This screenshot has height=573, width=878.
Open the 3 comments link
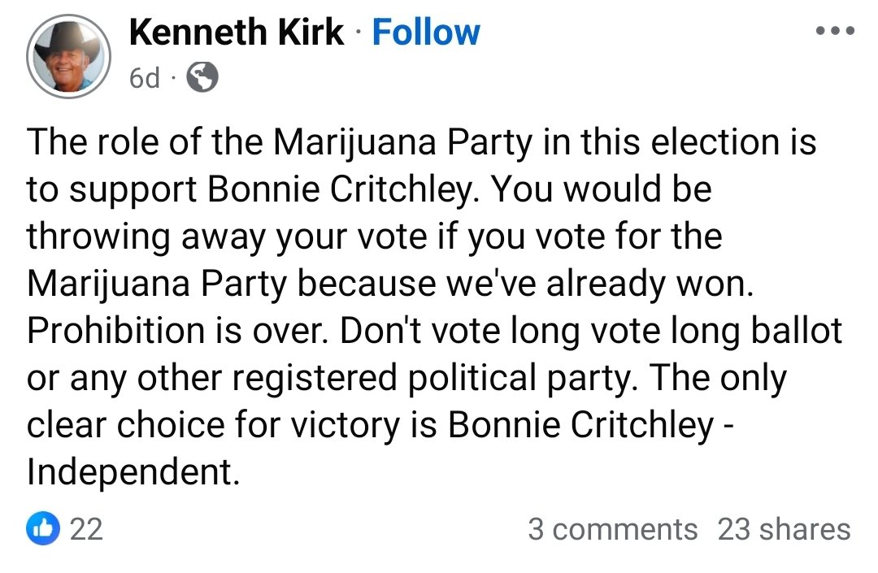(612, 529)
